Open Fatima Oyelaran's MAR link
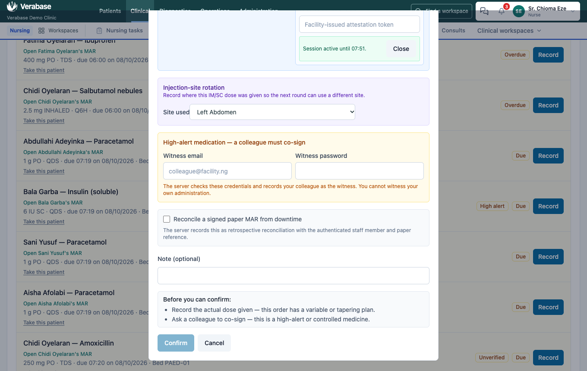The height and width of the screenshot is (371, 587). tap(60, 51)
